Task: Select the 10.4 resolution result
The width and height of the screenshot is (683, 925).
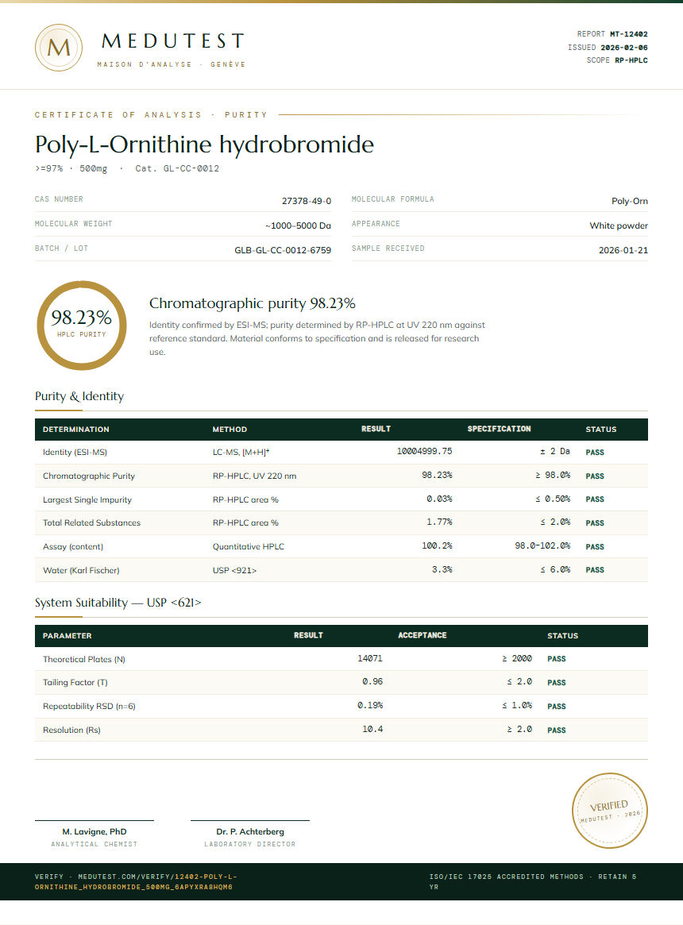Action: 372,730
